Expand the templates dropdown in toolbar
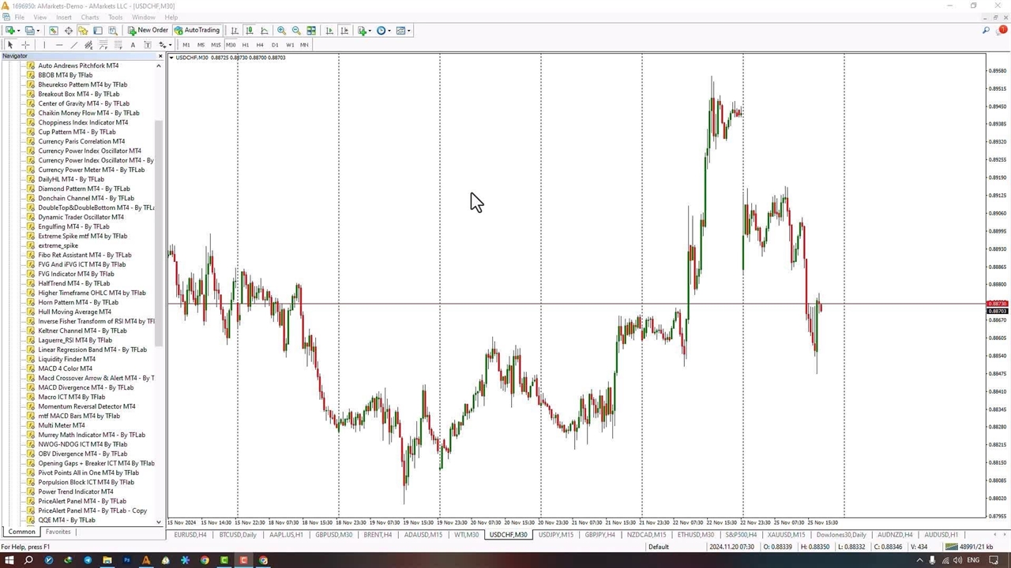Viewport: 1011px width, 568px height. (x=409, y=31)
